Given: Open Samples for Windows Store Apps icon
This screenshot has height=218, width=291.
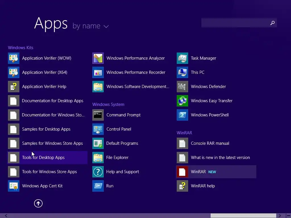Looking at the screenshot, I should tap(14, 143).
